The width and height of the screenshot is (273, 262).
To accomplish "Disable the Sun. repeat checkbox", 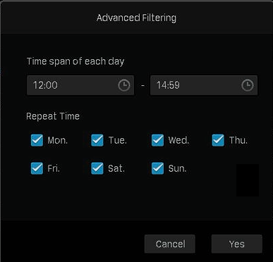I will tap(157, 168).
